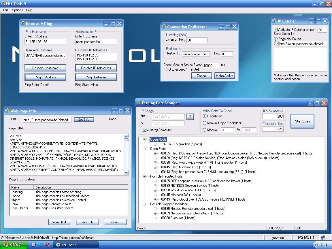Open the Help menu
The image size is (332, 249).
coord(29,10)
